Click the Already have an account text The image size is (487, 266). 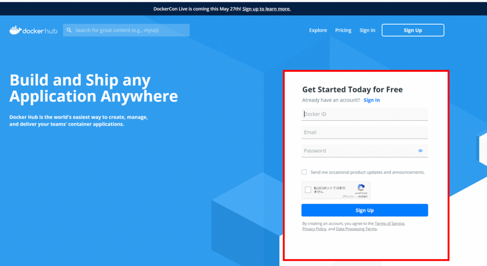coord(331,100)
